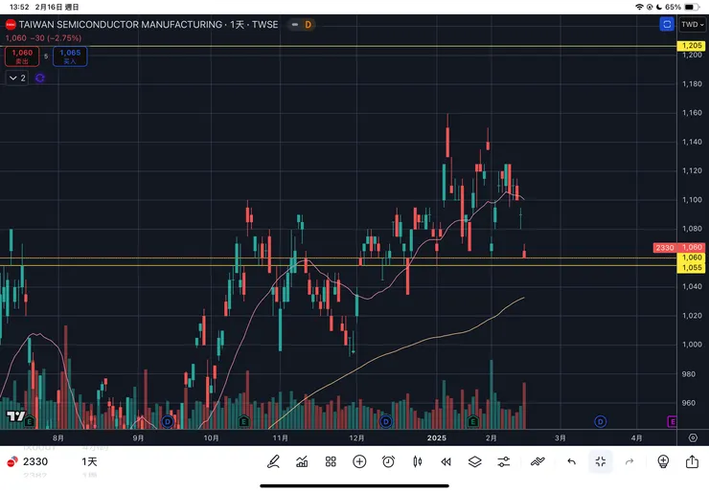Create an alert with the clock icon

click(388, 461)
